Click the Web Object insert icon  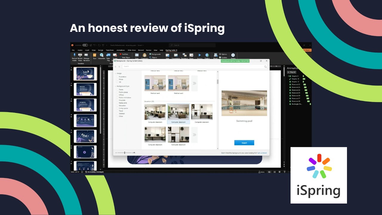[x=121, y=57]
